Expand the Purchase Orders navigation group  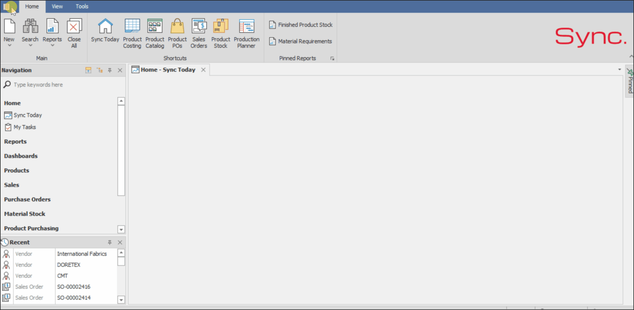coord(27,199)
